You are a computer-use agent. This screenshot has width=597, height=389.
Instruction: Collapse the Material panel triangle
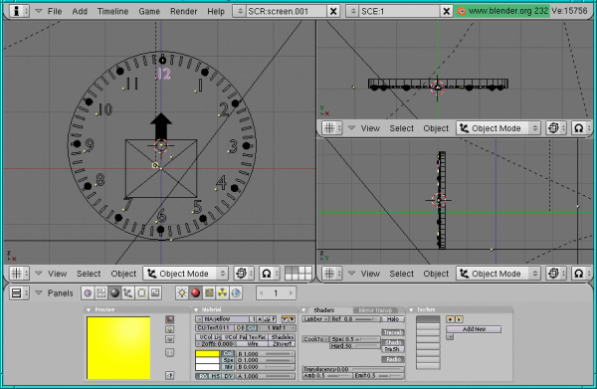coord(196,309)
